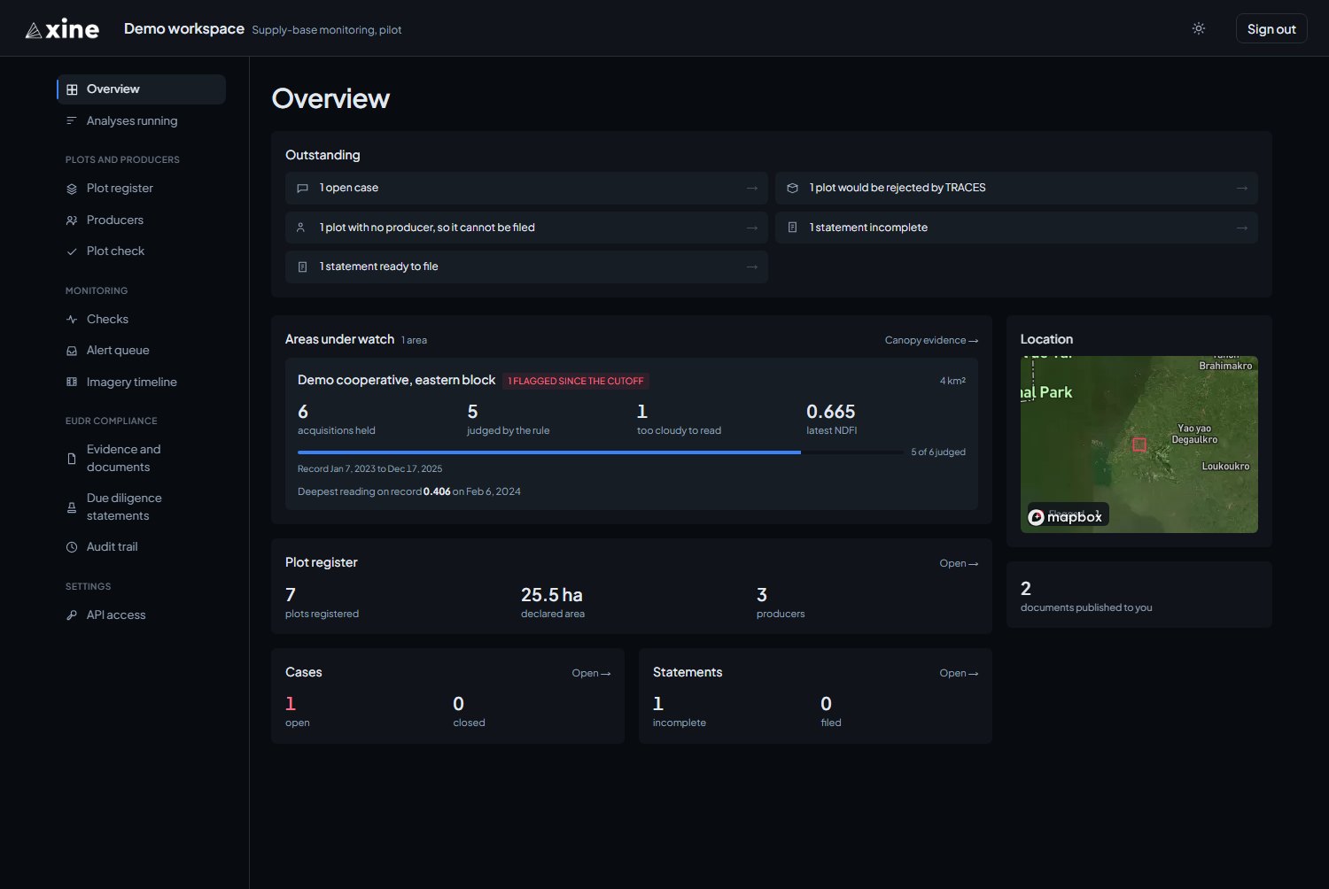1329x889 pixels.
Task: Click the 'Demo workspace' title
Action: (x=184, y=28)
